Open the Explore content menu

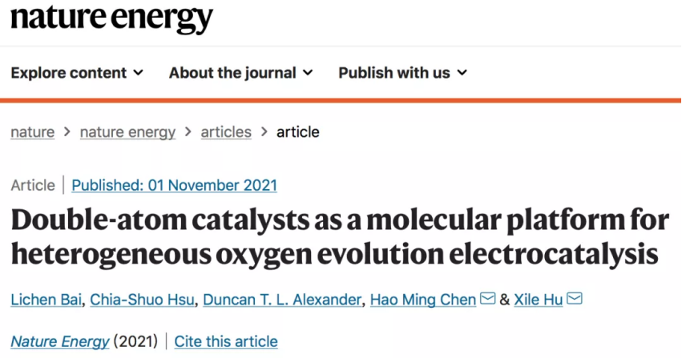[x=77, y=73]
